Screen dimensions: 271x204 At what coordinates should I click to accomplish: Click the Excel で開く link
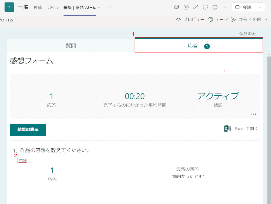(246, 129)
